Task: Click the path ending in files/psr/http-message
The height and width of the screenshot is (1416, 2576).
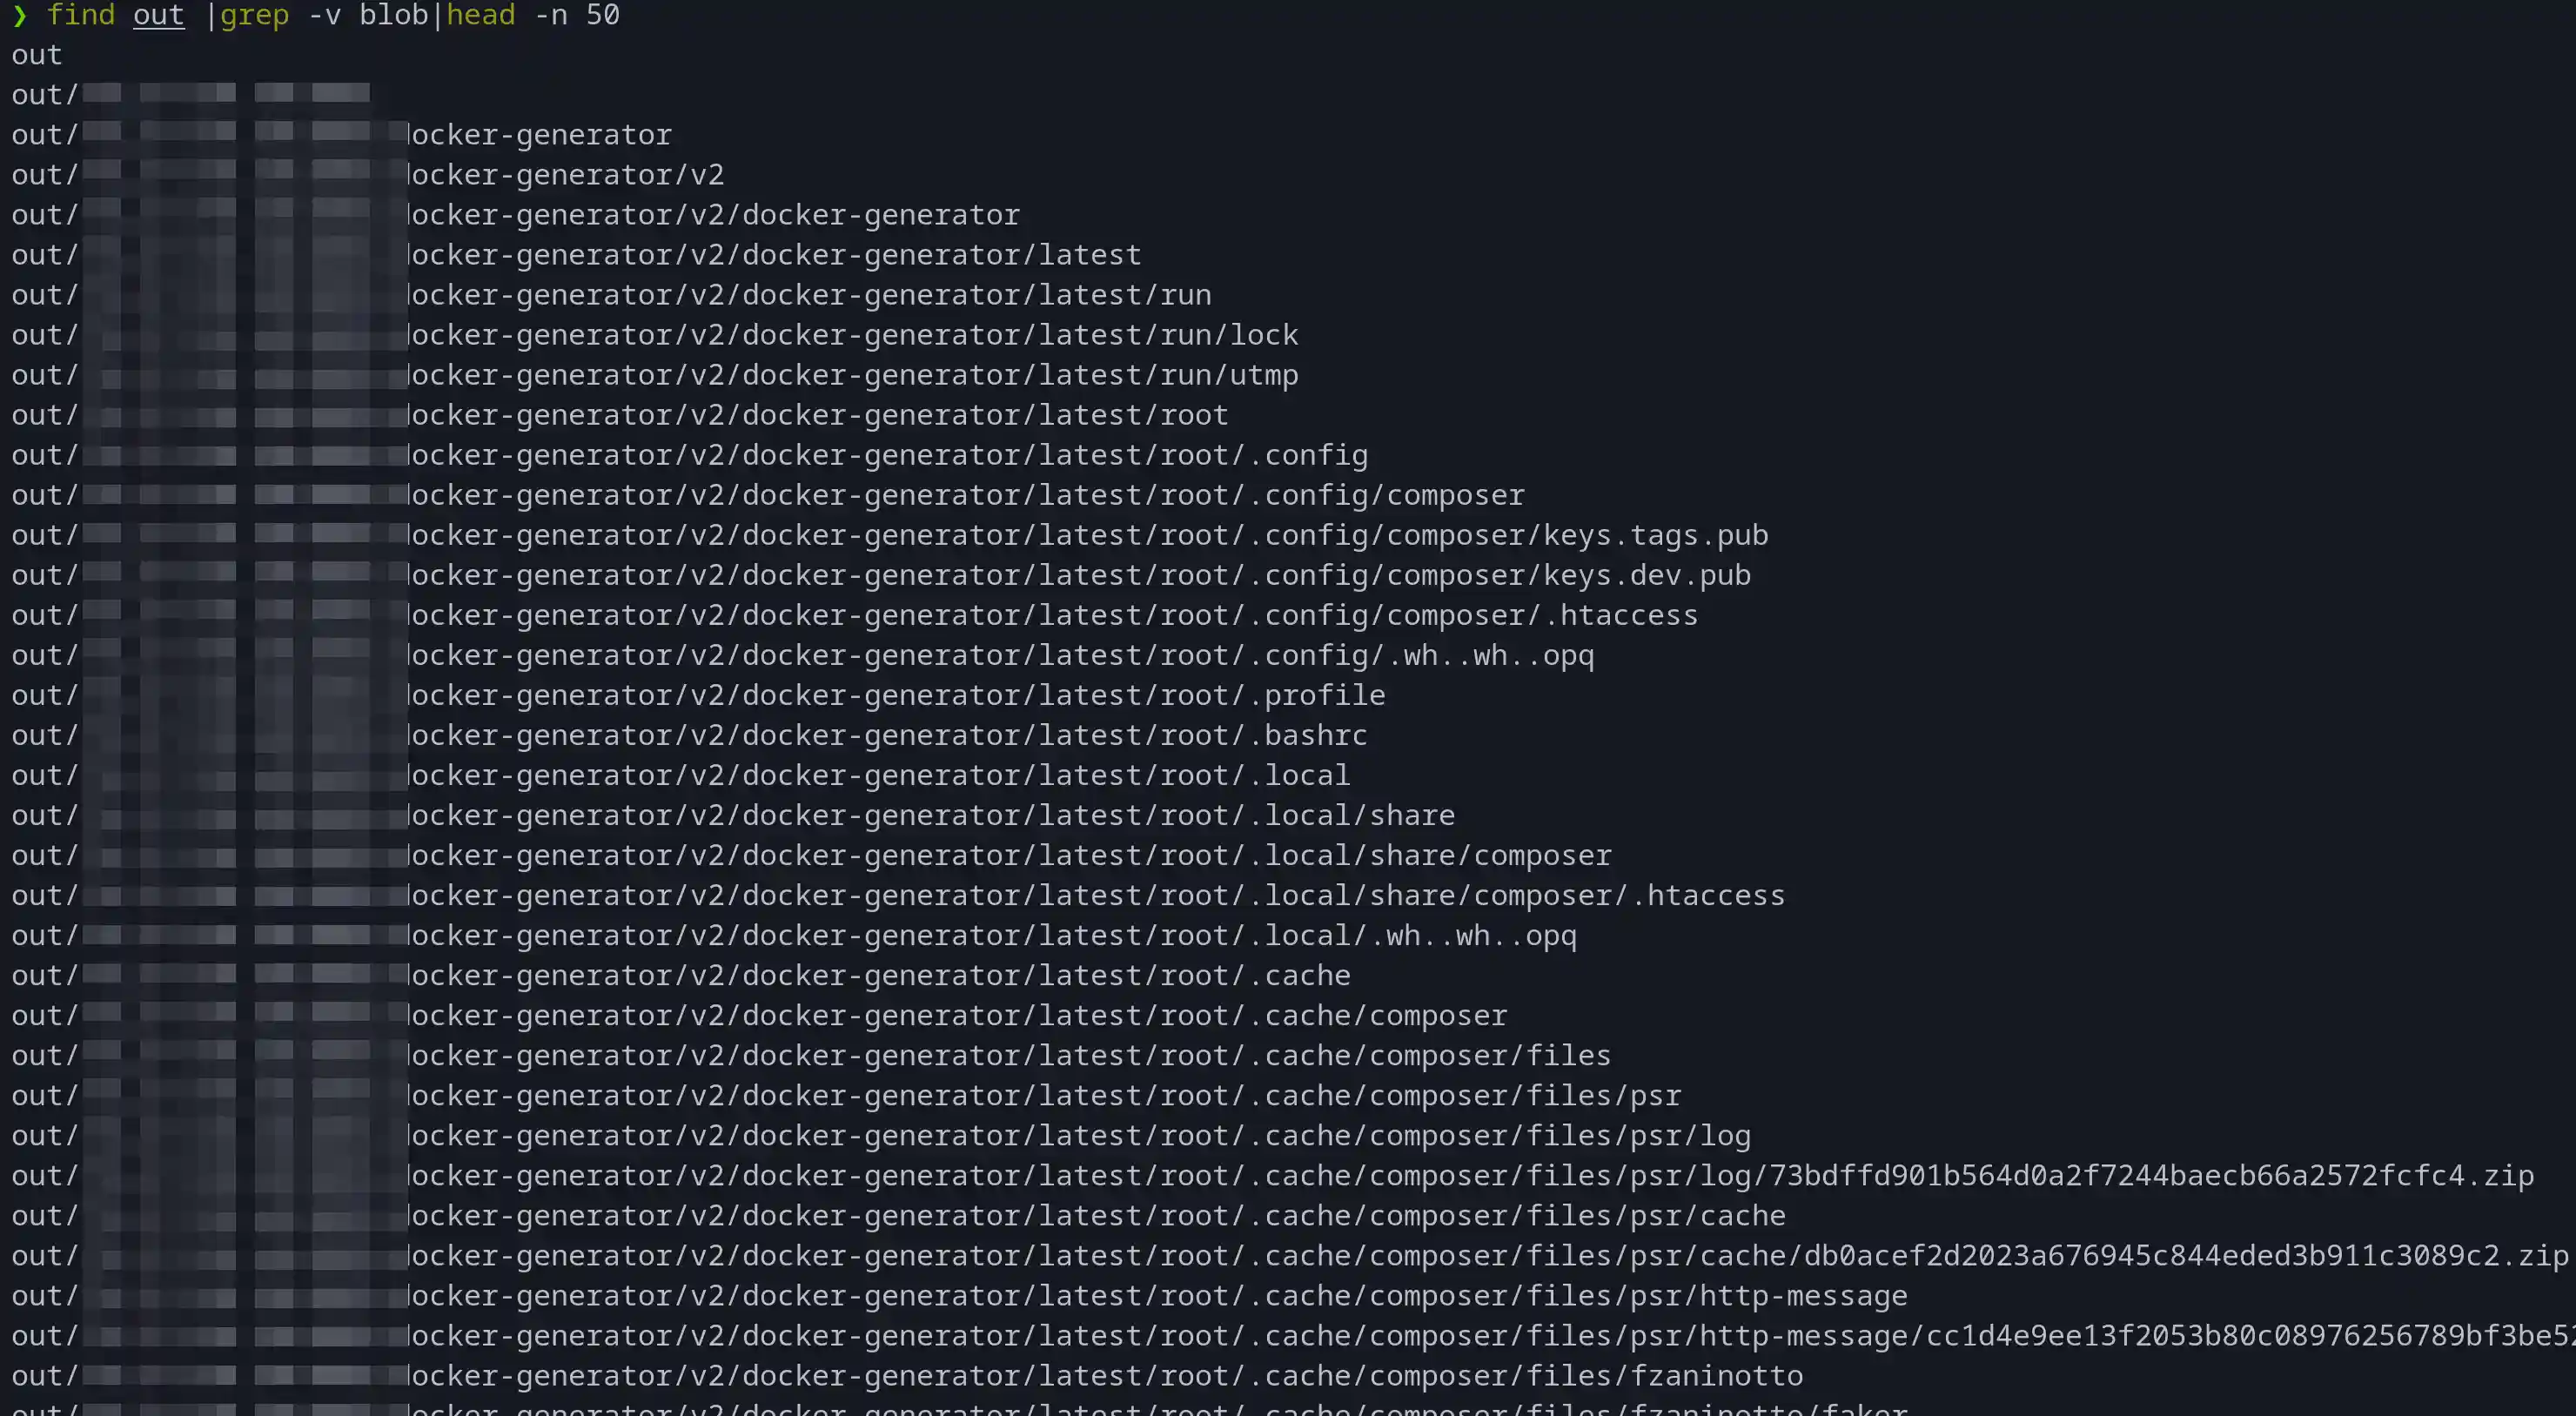Action: pos(1803,1295)
